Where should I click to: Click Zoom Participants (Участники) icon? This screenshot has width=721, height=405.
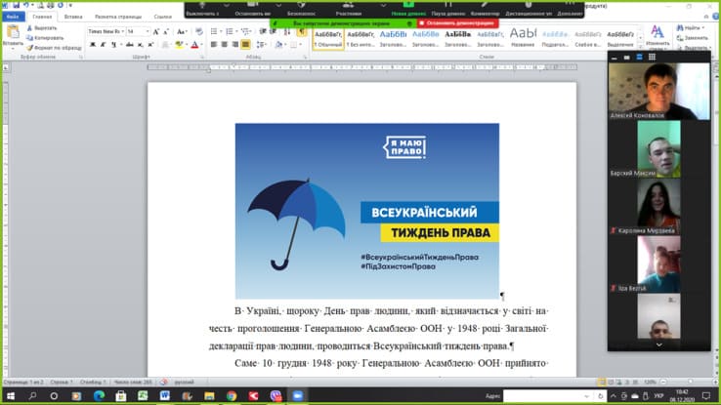coord(348,5)
